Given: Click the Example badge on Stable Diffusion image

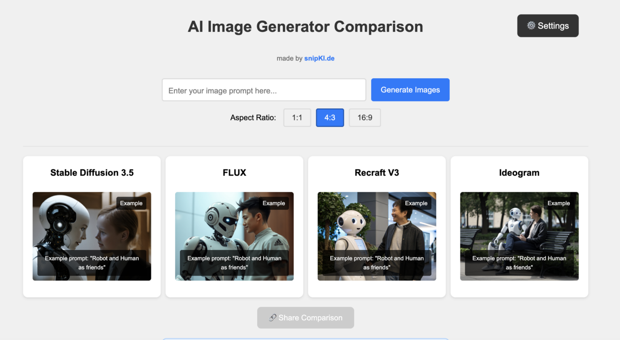Looking at the screenshot, I should (131, 203).
